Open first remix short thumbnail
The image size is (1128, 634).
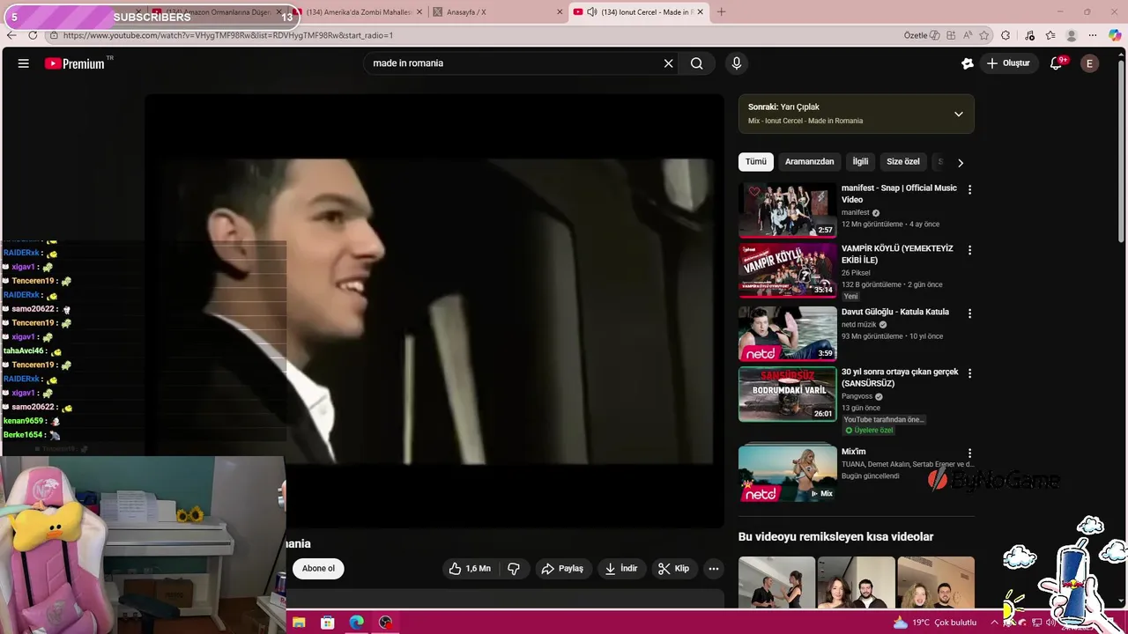coord(776,582)
